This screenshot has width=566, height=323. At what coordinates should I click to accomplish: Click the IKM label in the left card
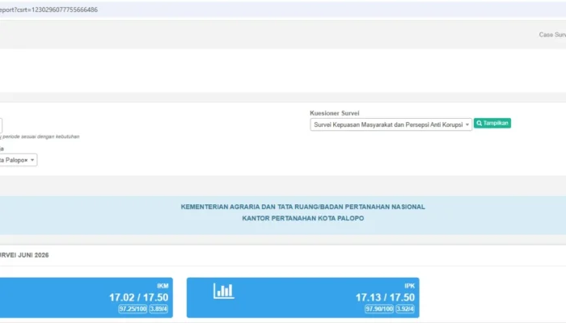[163, 286]
